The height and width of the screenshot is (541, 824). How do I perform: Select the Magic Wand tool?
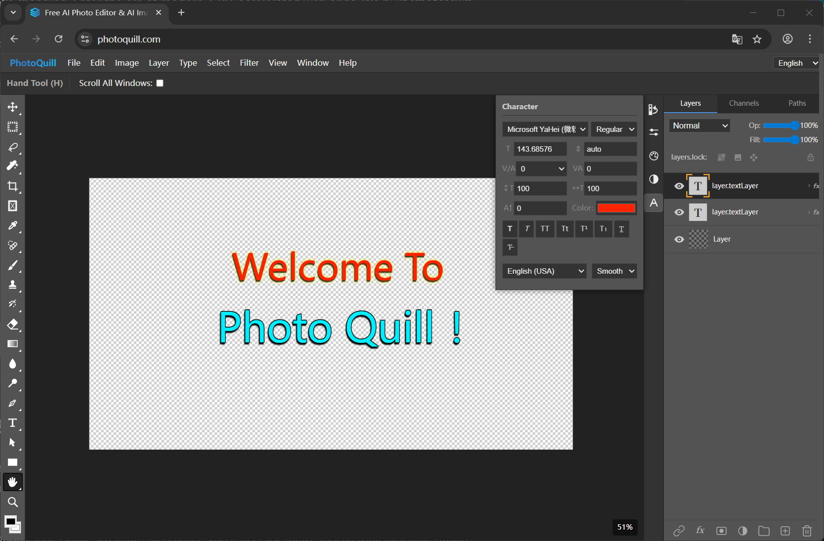[x=13, y=166]
